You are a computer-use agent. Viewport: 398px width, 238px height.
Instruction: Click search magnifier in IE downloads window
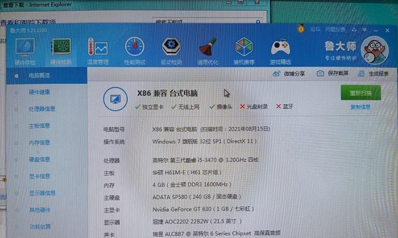258,22
